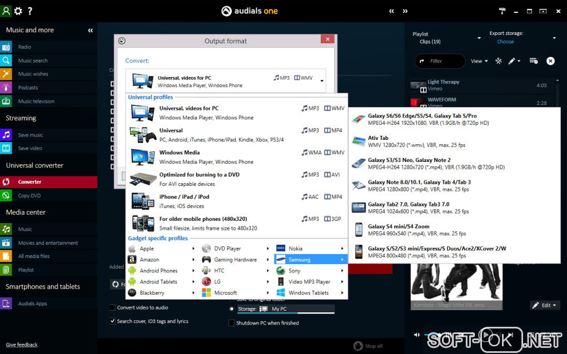Image resolution: width=567 pixels, height=354 pixels.
Task: Open the user account icon
Action: 6,11
